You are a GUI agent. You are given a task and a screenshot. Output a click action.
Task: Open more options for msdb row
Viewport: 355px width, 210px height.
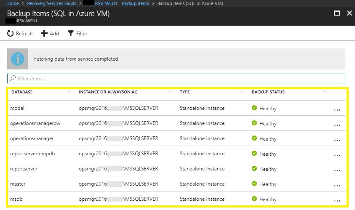point(337,201)
